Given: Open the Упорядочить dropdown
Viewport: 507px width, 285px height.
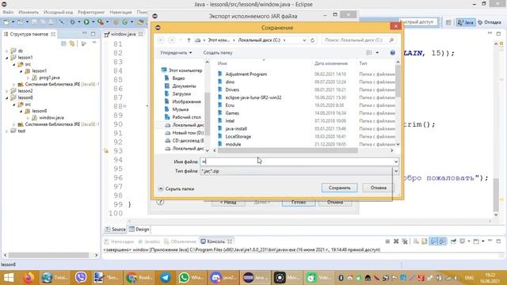Looking at the screenshot, I should pos(176,53).
